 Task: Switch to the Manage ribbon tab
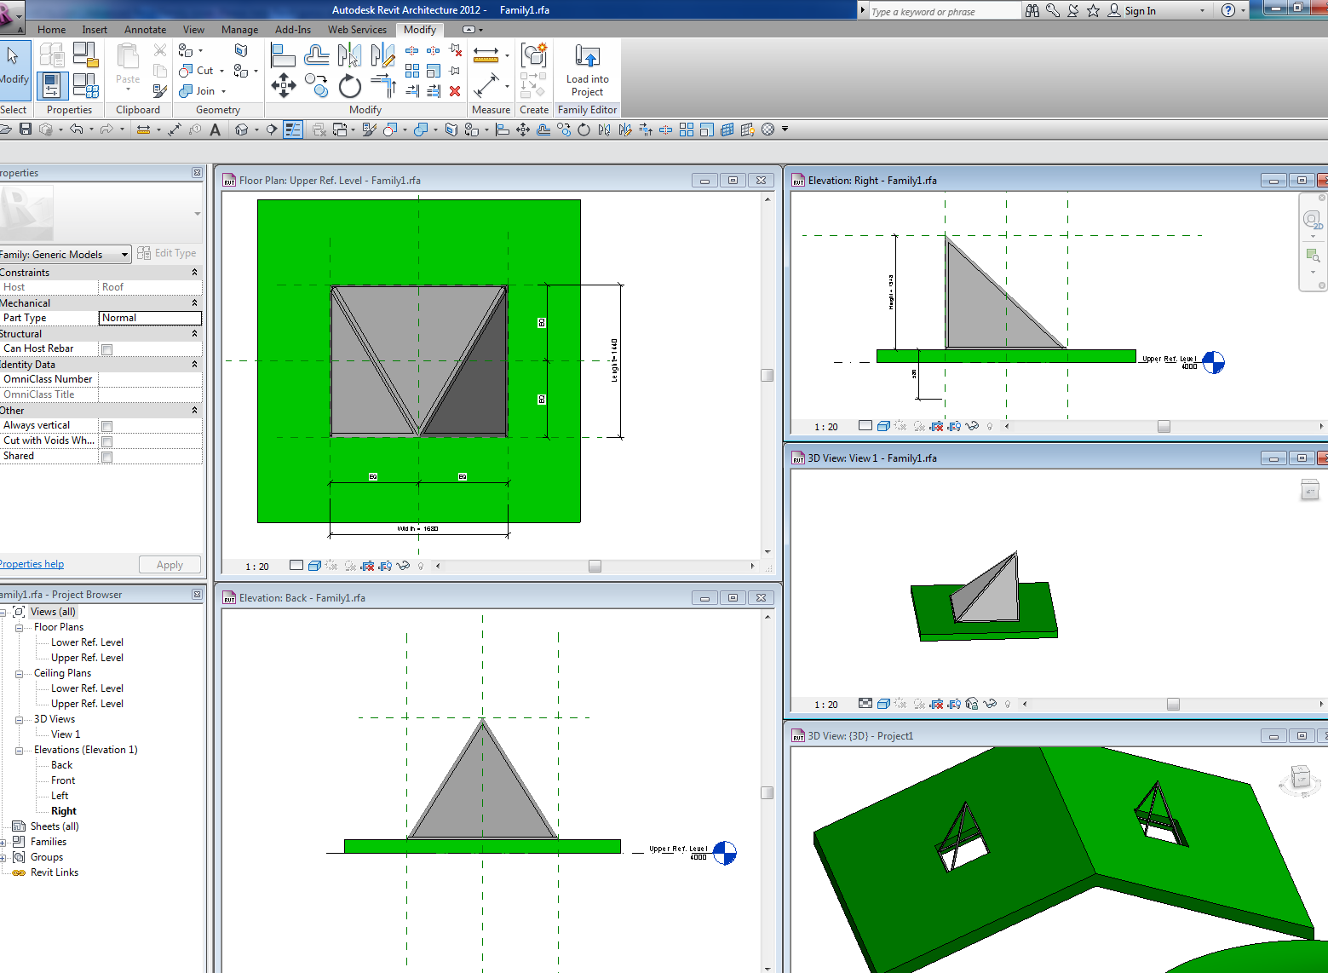(x=239, y=30)
